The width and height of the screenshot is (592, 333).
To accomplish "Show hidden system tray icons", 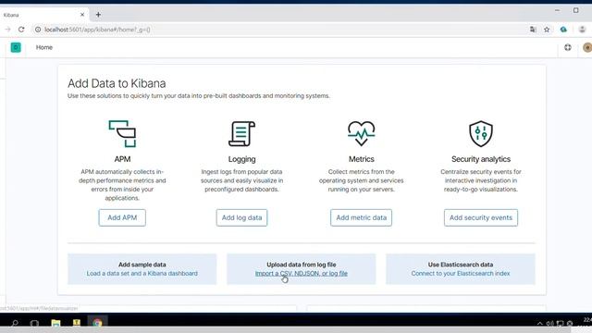I will click(539, 324).
